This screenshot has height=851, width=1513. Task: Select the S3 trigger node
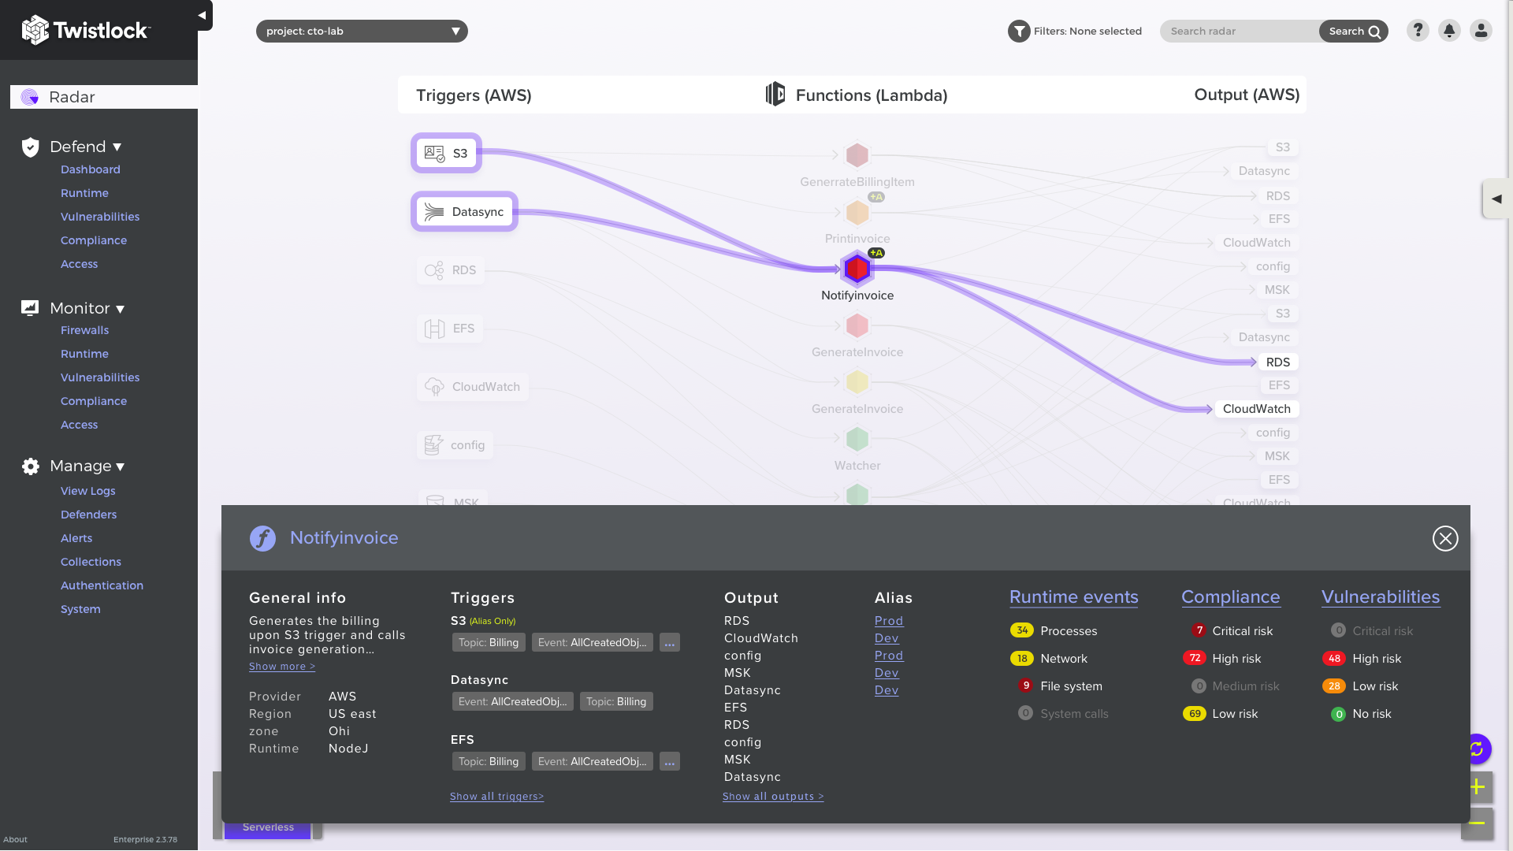(x=446, y=153)
